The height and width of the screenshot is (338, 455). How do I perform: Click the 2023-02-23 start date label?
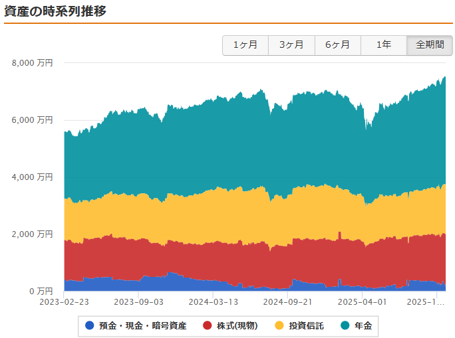pos(64,301)
